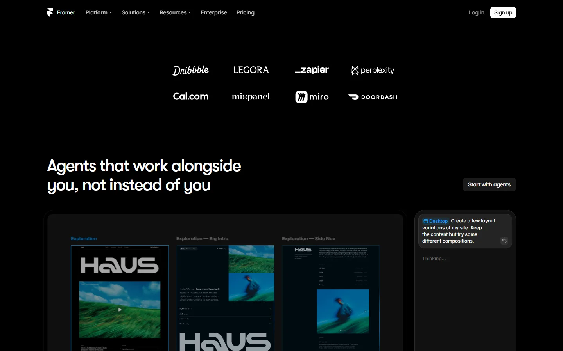Click the Log in link
The width and height of the screenshot is (563, 351).
[476, 12]
